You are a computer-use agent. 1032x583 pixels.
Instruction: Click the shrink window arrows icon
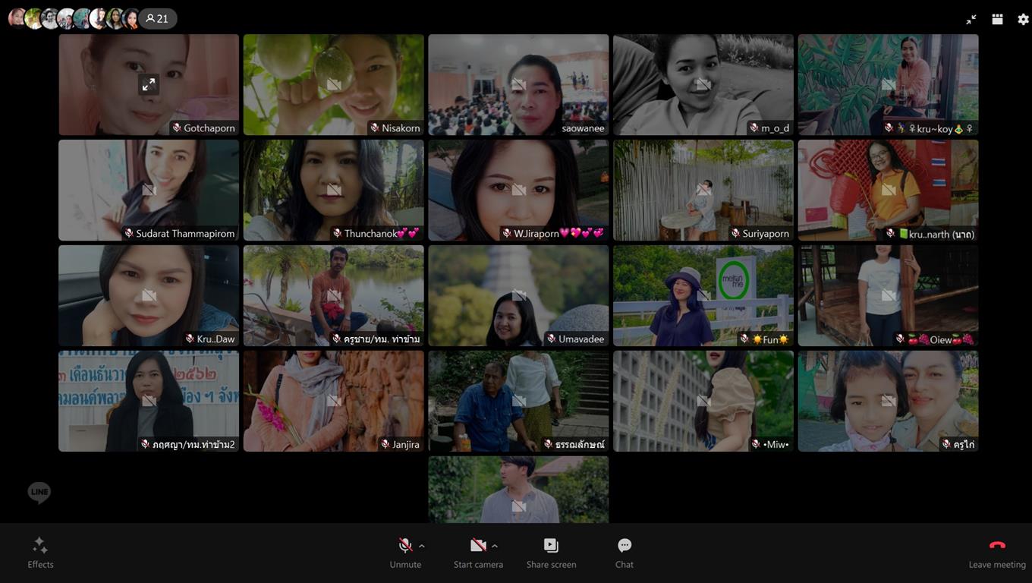click(x=971, y=20)
